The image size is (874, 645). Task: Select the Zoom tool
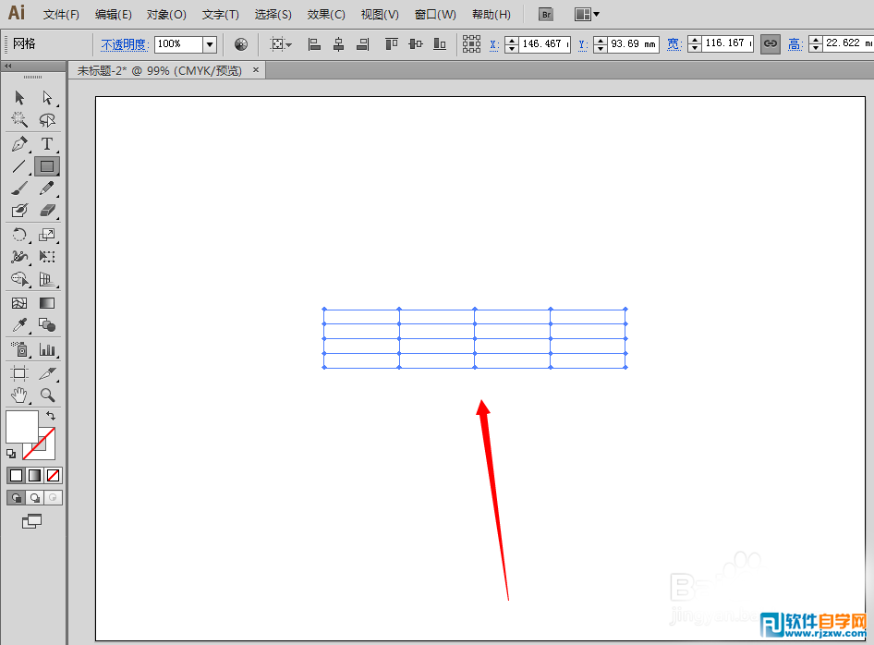tap(47, 396)
